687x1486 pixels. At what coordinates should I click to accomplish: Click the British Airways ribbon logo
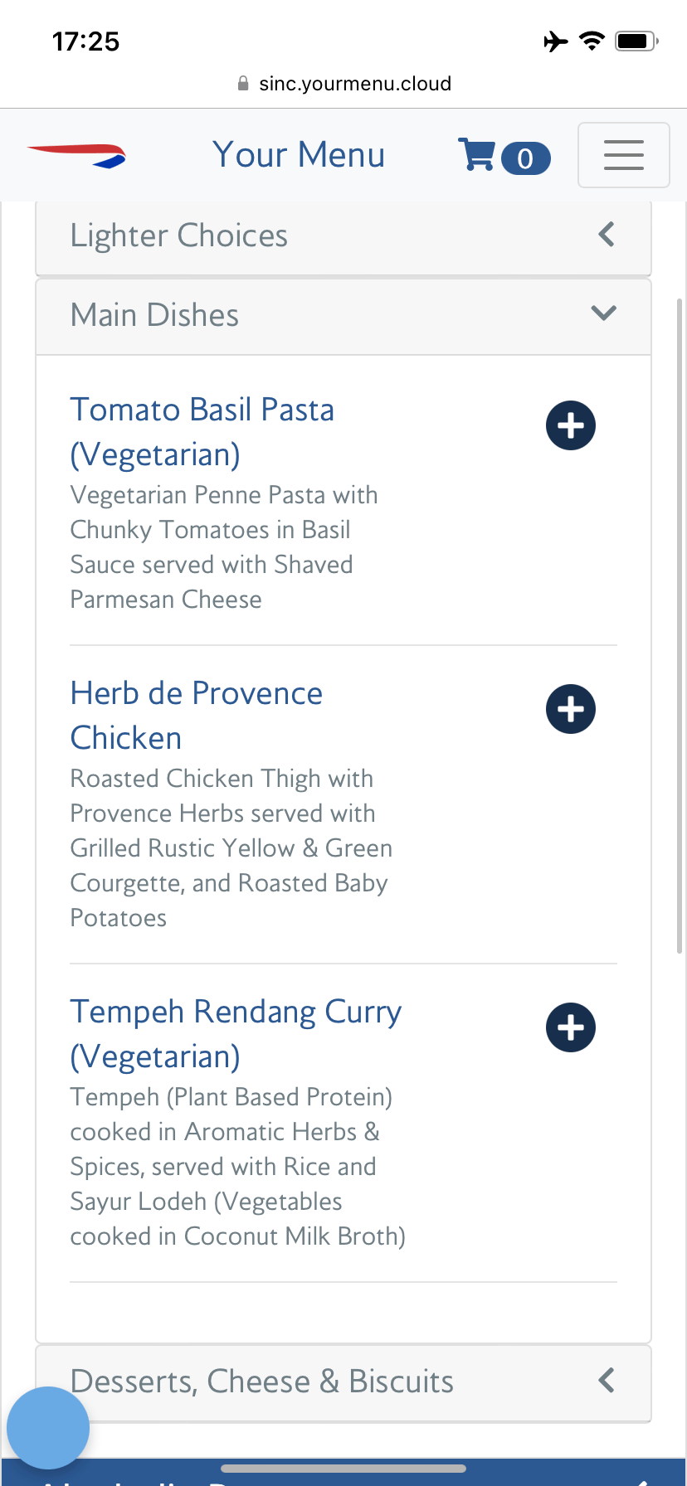click(x=77, y=155)
